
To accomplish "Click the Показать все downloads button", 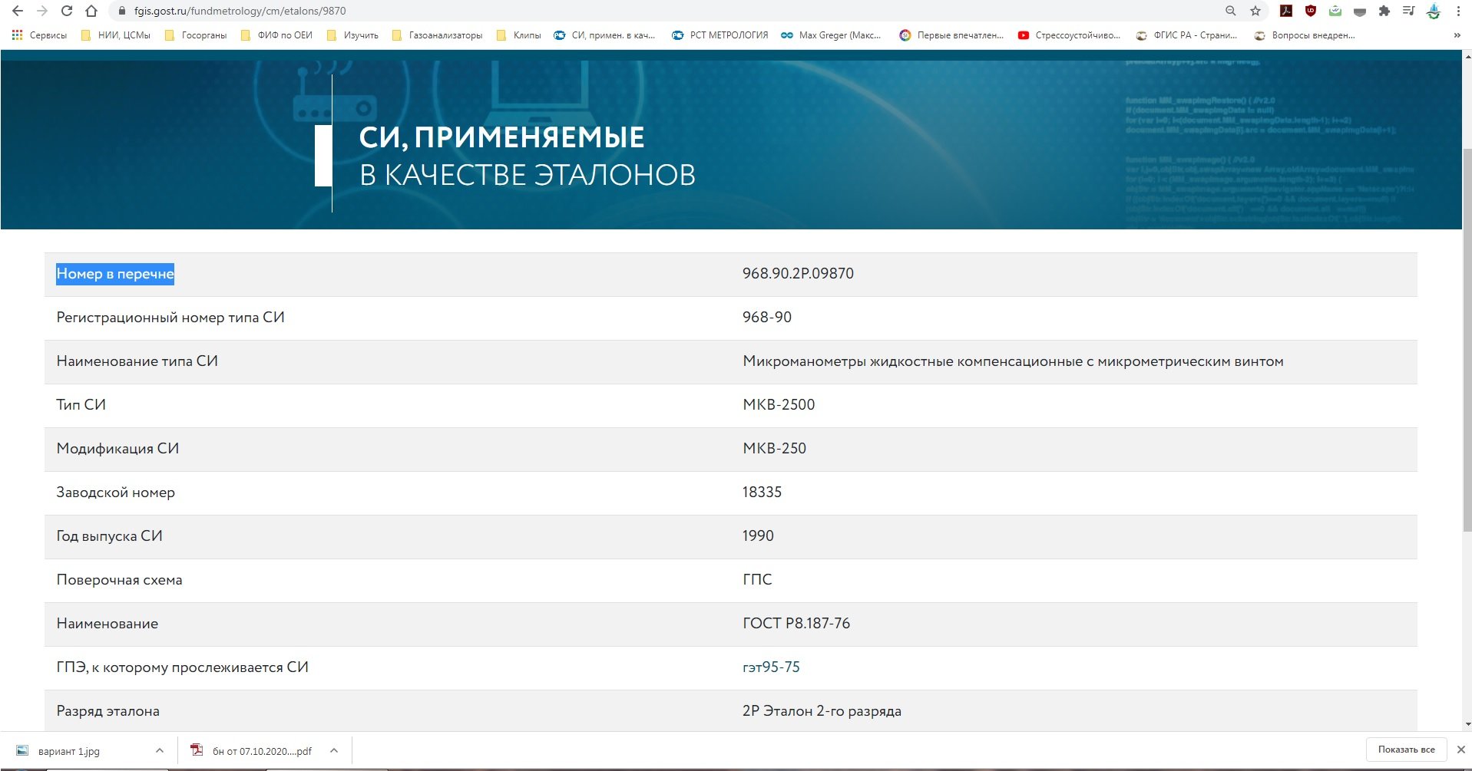I will (1406, 750).
